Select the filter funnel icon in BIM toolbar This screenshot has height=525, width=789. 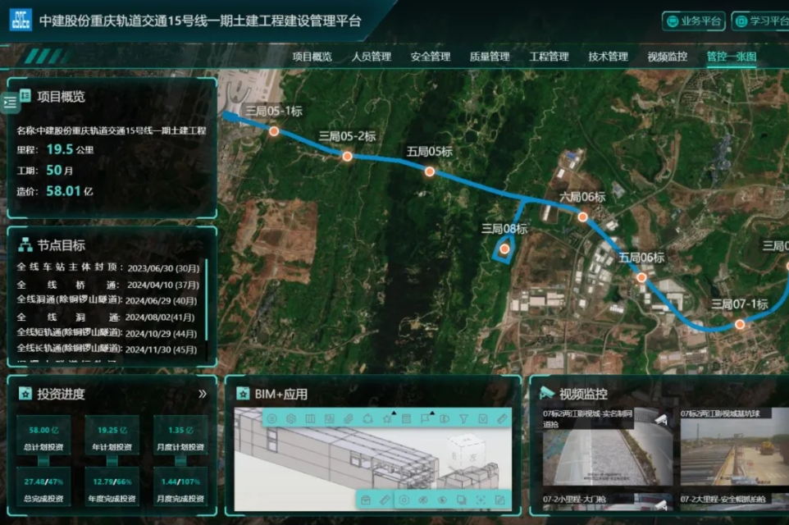coord(463,418)
